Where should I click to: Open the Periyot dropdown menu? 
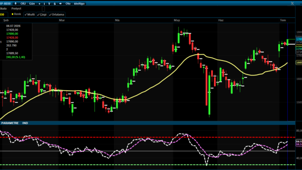(x=16, y=8)
